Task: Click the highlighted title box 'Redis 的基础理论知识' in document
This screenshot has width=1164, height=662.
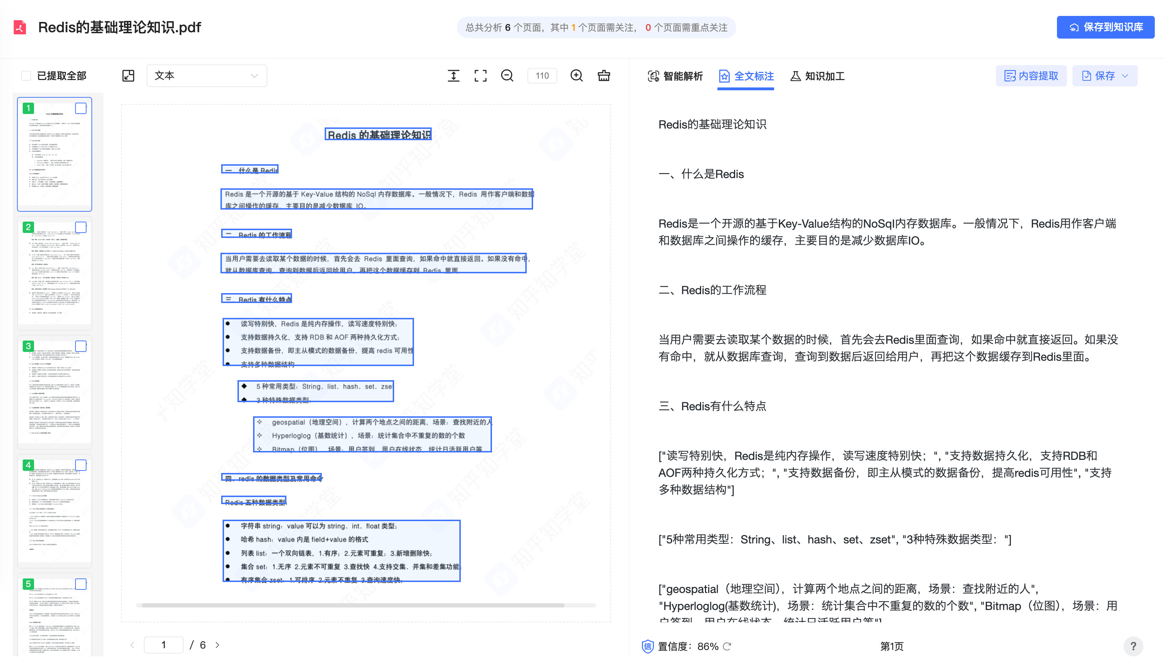Action: (x=378, y=134)
